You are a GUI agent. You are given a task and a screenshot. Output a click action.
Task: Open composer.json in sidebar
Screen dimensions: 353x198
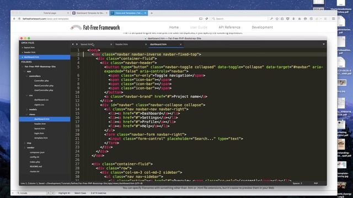click(x=37, y=152)
